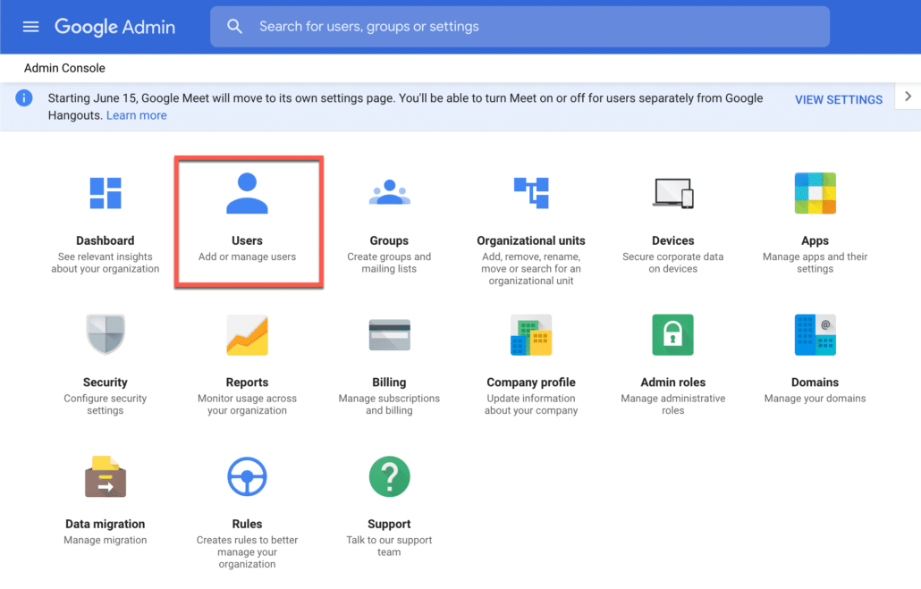Open the Admin roles lock icon
921x589 pixels.
point(673,335)
